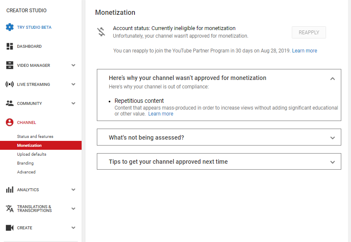Open Advanced channel settings
Viewport: 351px width, 242px height.
click(26, 172)
